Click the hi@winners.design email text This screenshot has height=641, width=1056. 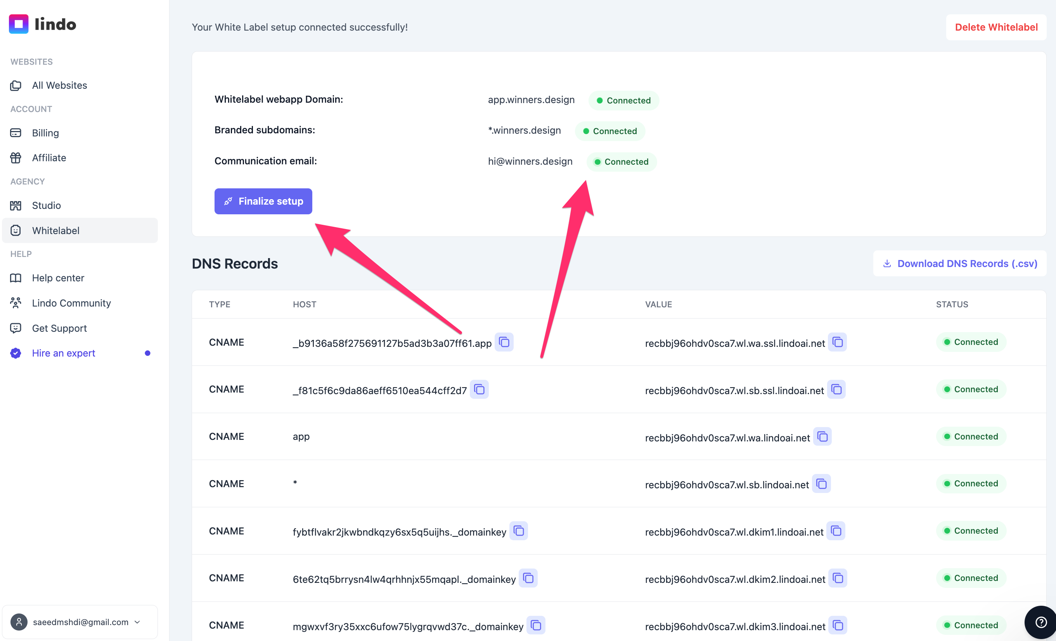point(530,162)
